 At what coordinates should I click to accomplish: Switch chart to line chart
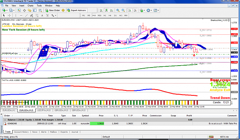click(112, 10)
